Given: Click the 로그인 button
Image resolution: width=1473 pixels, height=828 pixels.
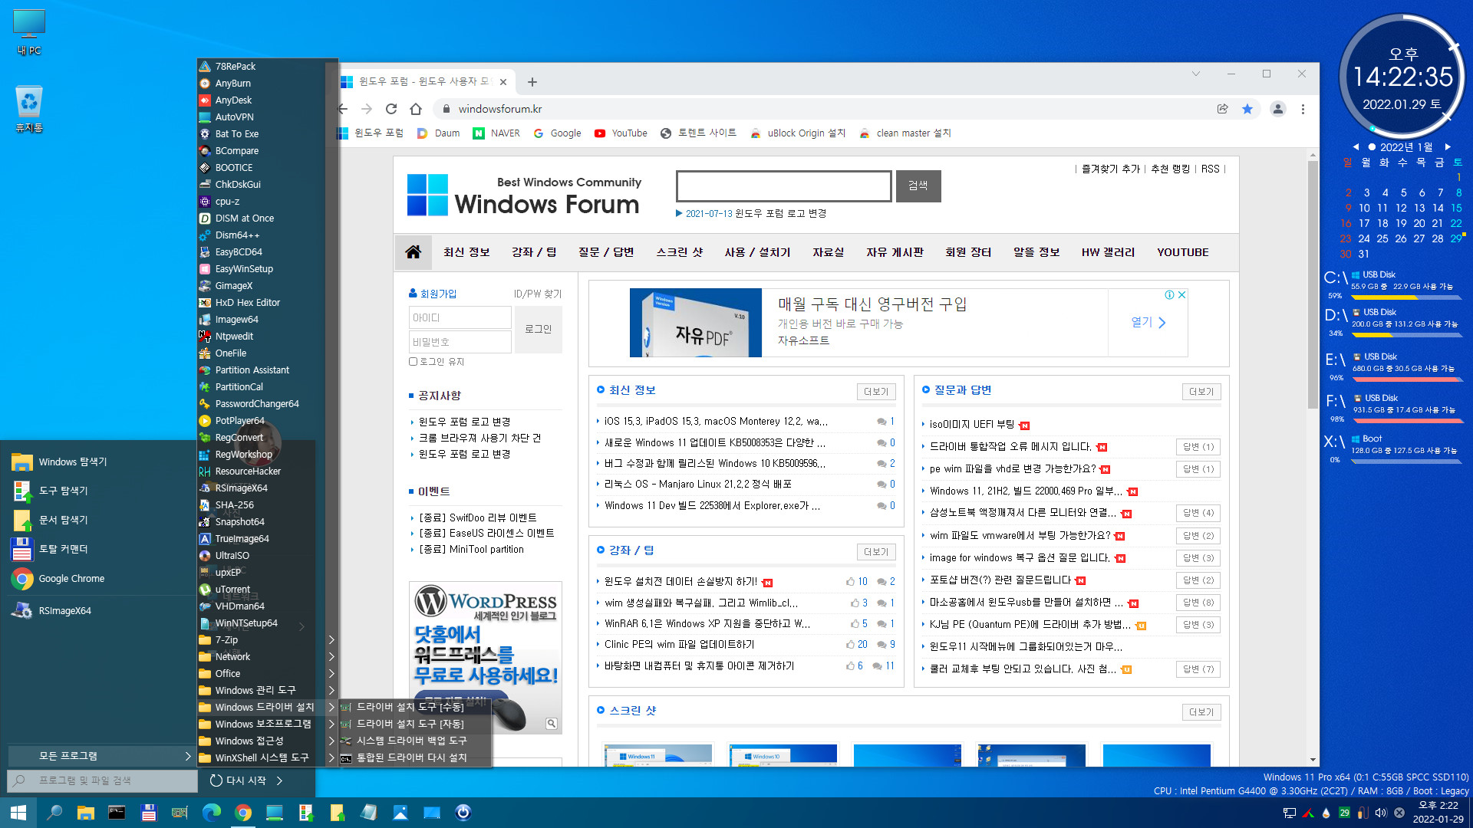Looking at the screenshot, I should tap(538, 330).
